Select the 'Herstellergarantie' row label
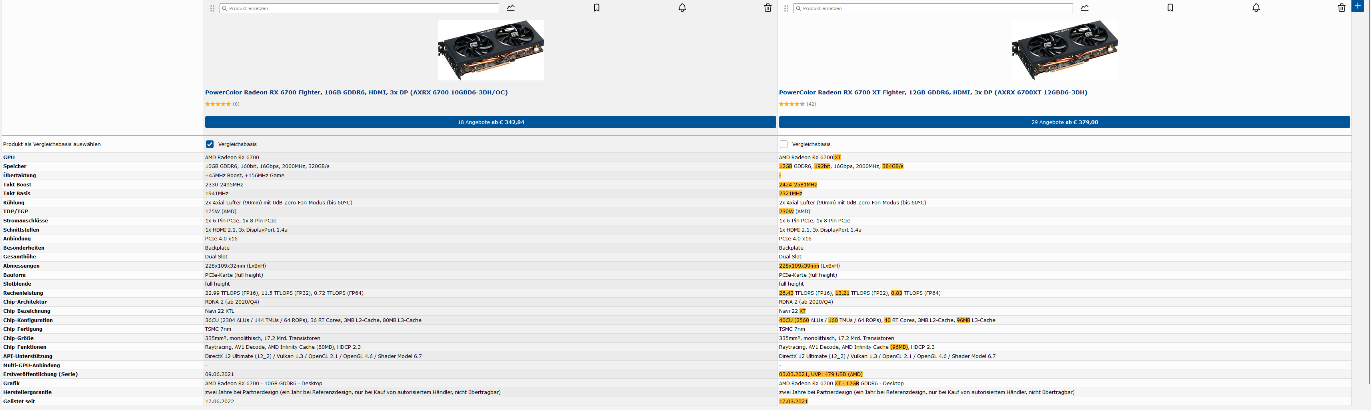The height and width of the screenshot is (410, 1371). point(27,392)
